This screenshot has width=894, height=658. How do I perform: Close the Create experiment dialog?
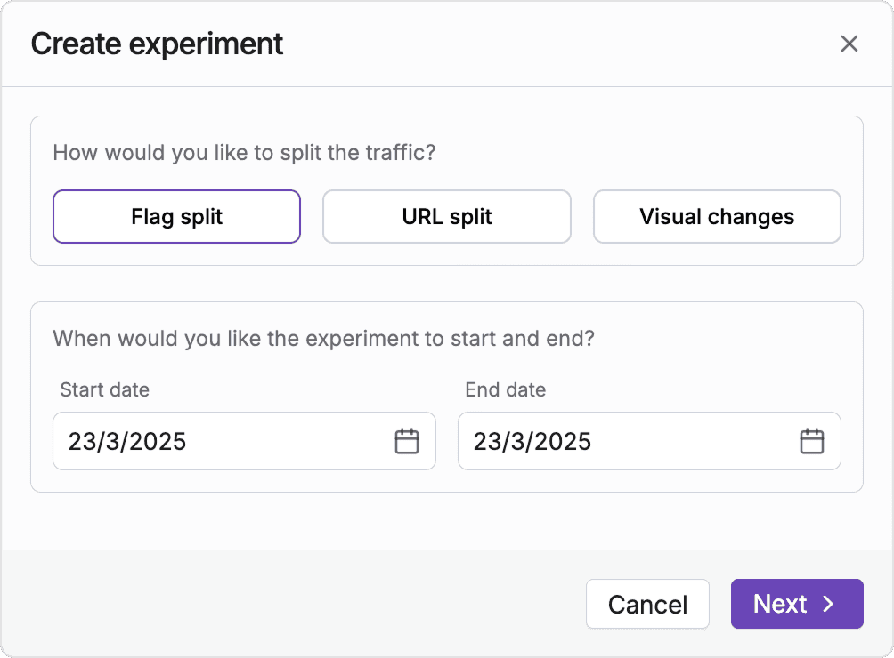(849, 44)
